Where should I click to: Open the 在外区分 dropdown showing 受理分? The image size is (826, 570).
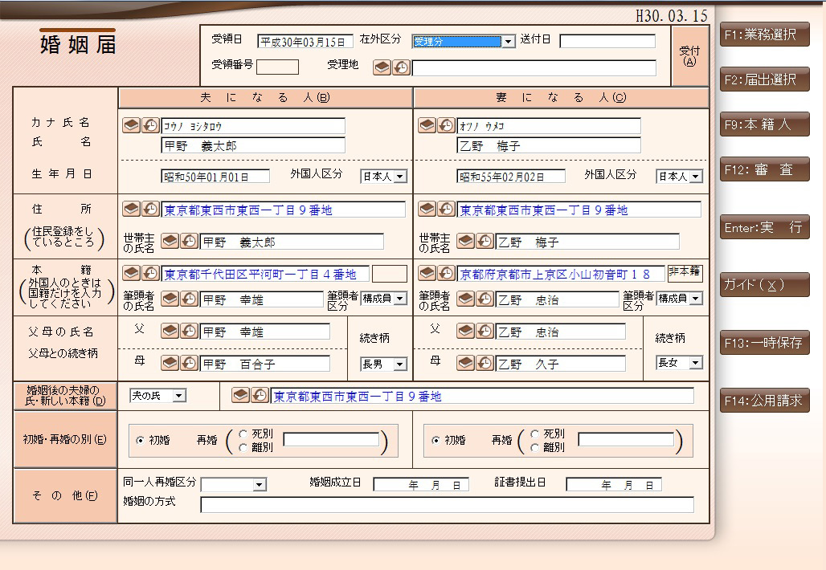coord(508,41)
